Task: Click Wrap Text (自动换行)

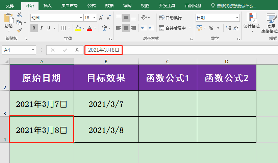Action: click(170, 18)
